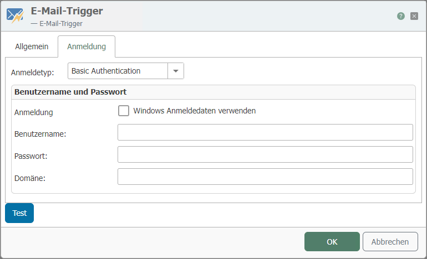Select the Anmeldung tab
Screen dimensions: 427x259
(x=86, y=46)
